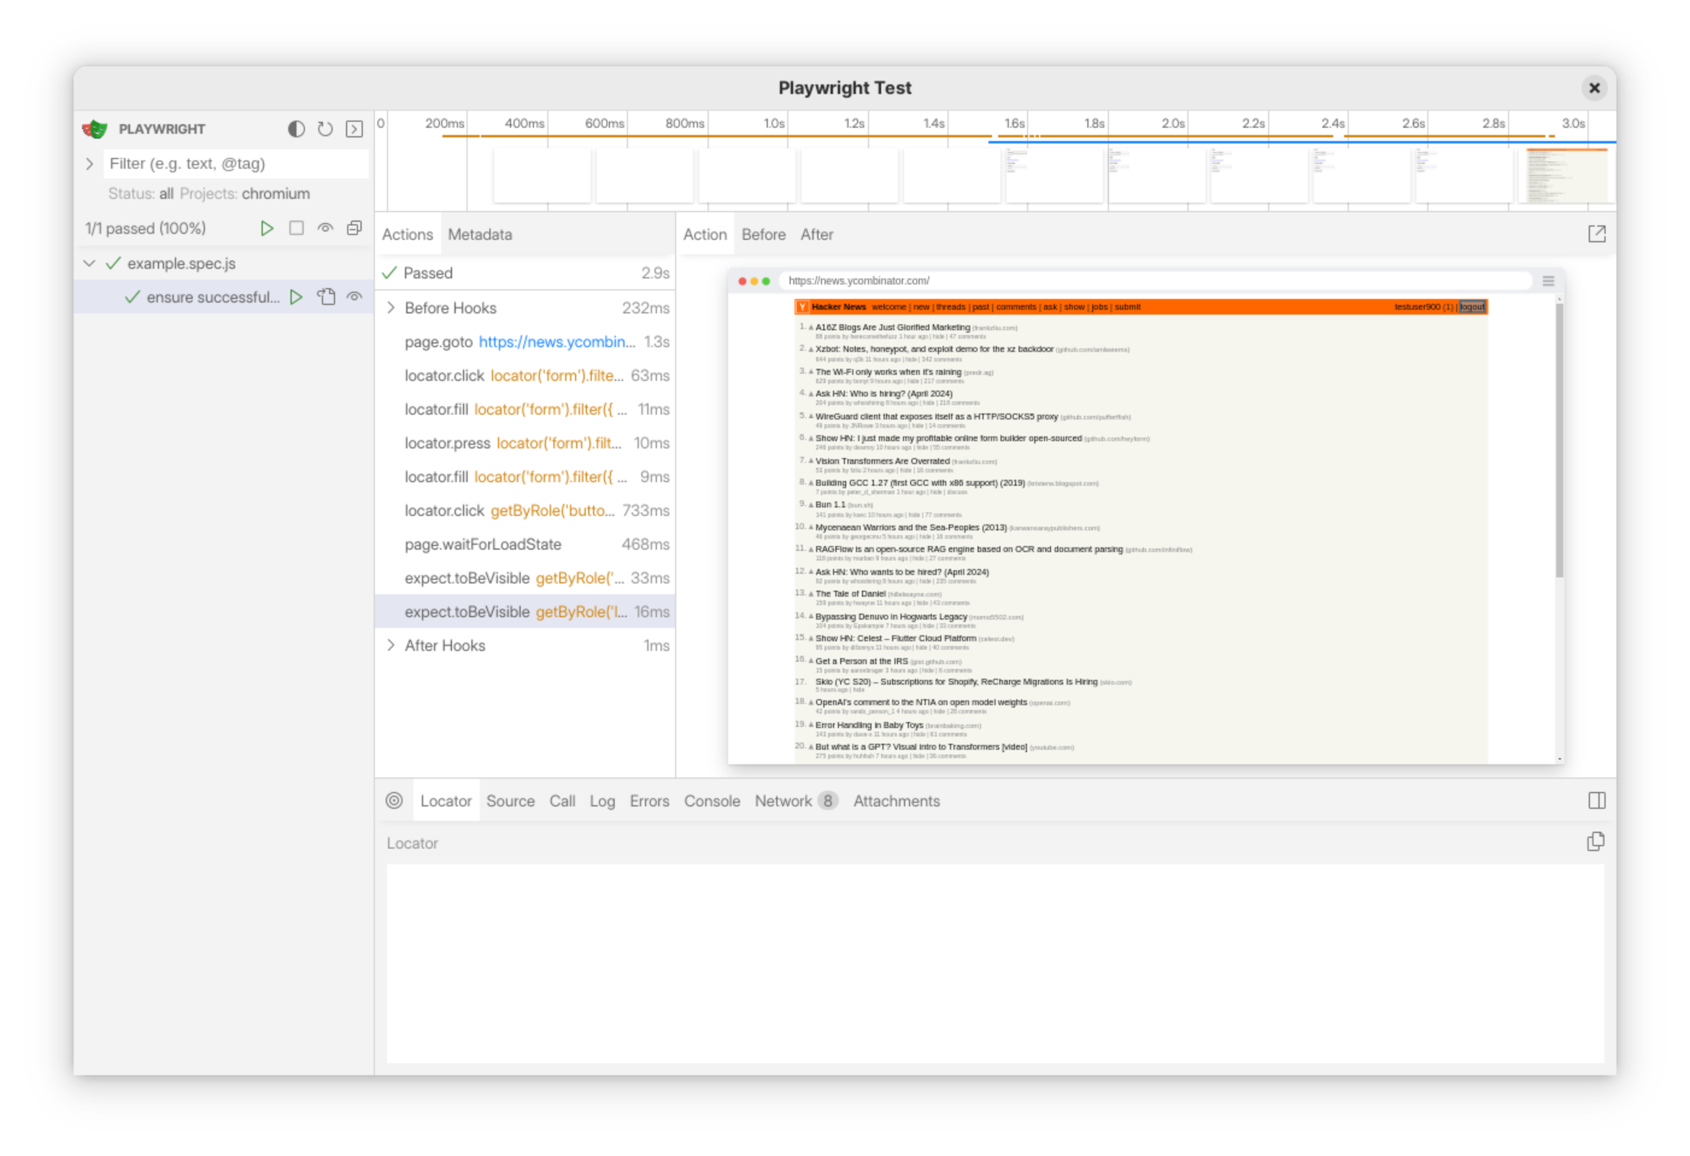1690x1156 pixels.
Task: Click the 'comments' link in Hacker News header
Action: (x=1016, y=307)
